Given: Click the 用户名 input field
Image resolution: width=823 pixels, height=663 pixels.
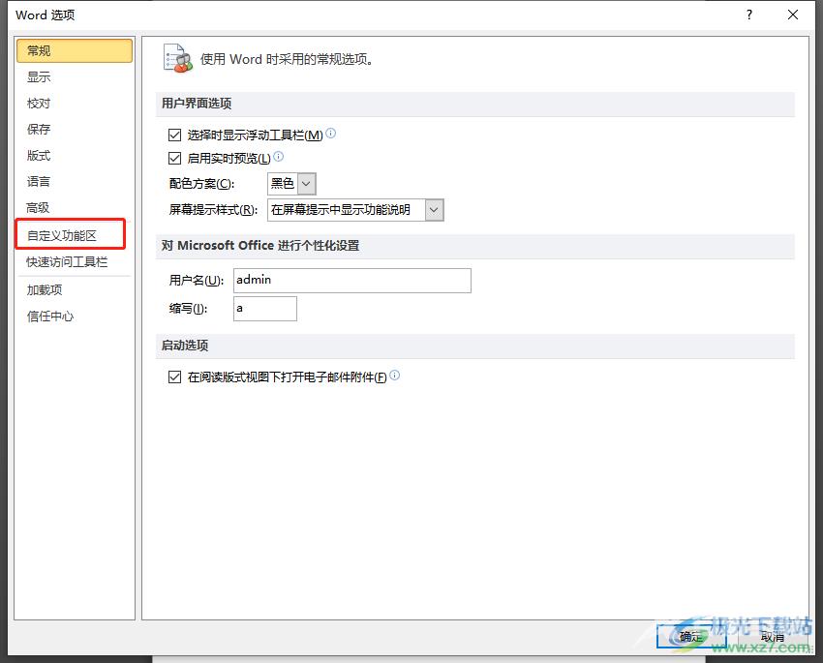Looking at the screenshot, I should (x=352, y=281).
